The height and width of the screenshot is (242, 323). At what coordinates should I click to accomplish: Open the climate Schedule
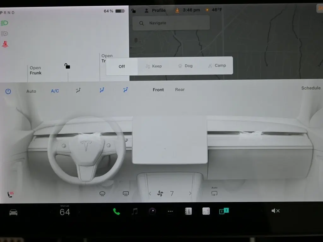310,88
